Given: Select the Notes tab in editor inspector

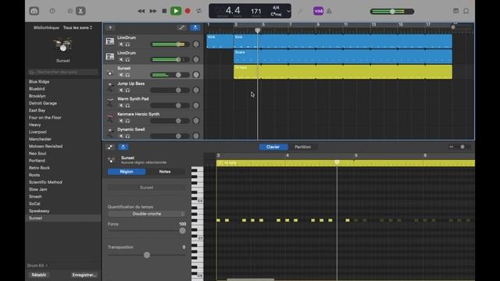Looking at the screenshot, I should [165, 172].
